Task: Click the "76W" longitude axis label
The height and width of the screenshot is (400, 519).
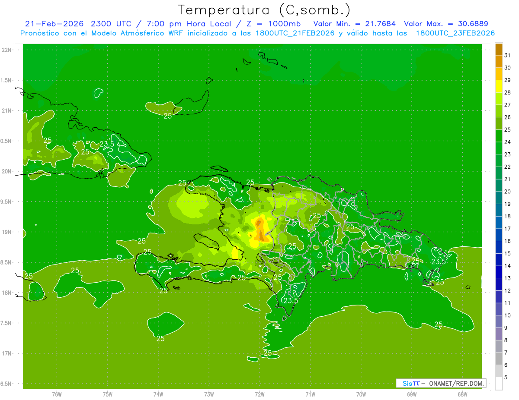Action: (x=57, y=394)
